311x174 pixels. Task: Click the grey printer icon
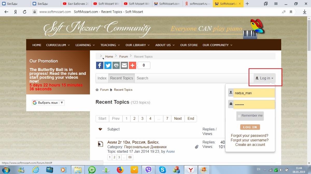(x=116, y=65)
